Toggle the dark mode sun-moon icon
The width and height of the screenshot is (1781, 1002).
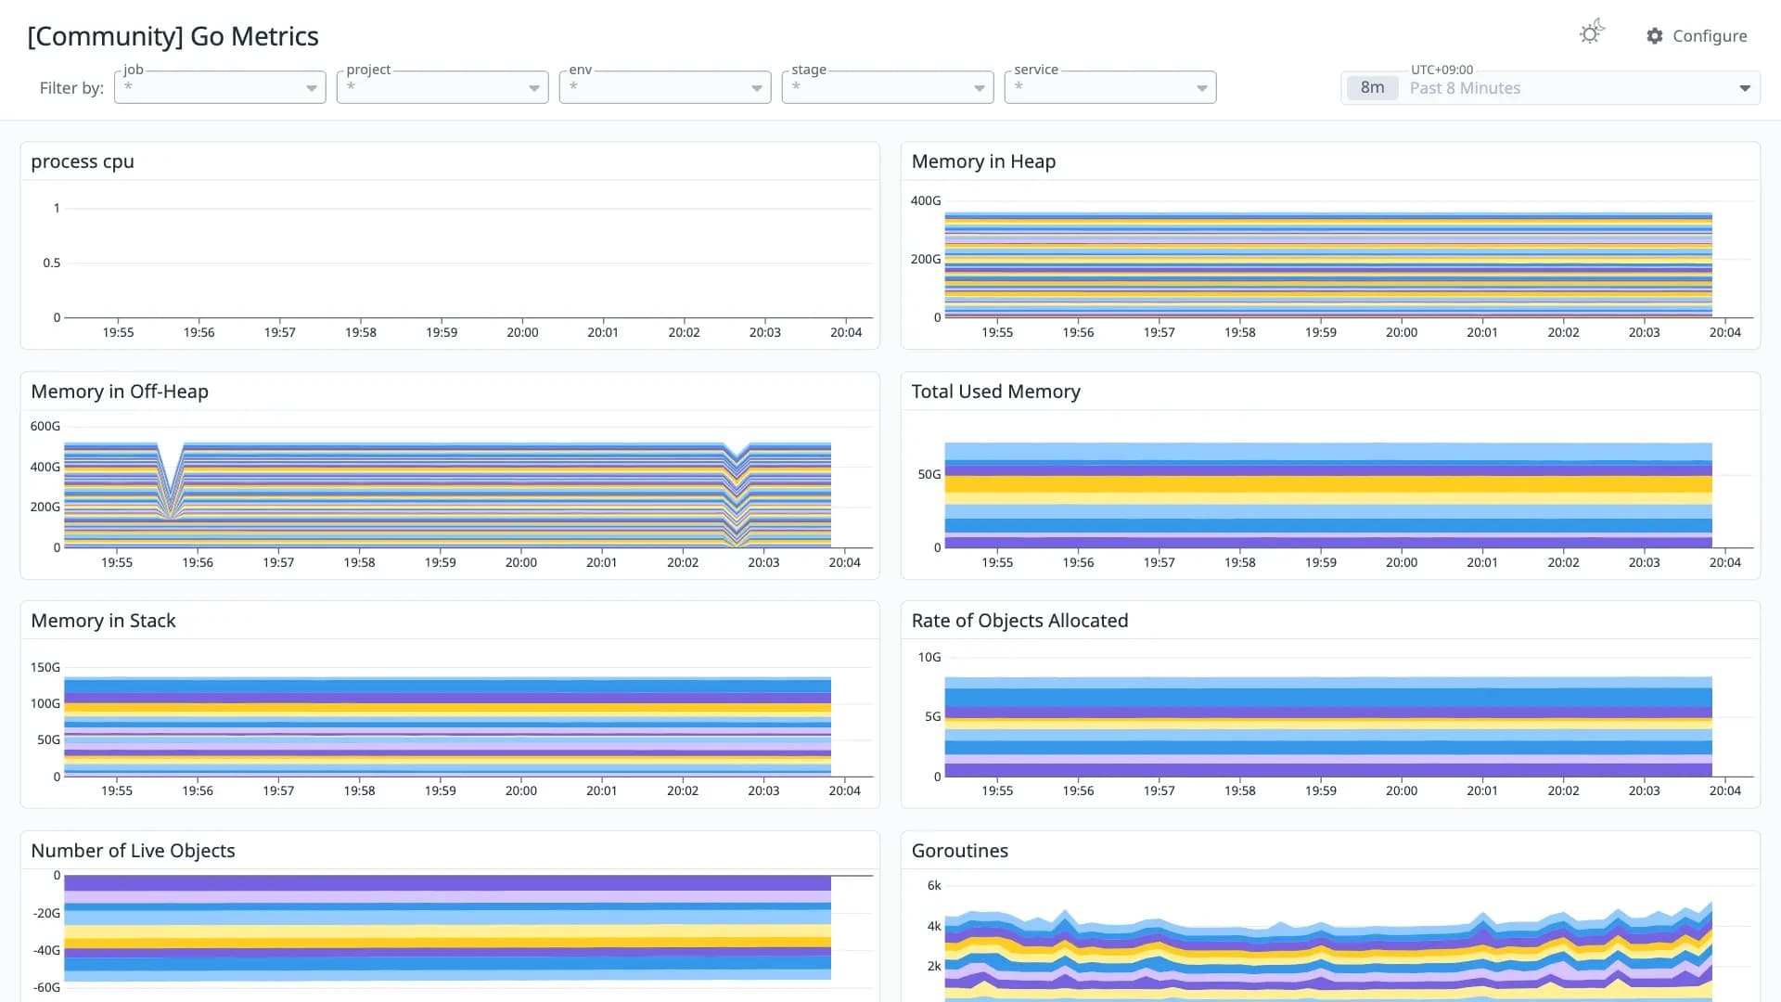(x=1592, y=33)
